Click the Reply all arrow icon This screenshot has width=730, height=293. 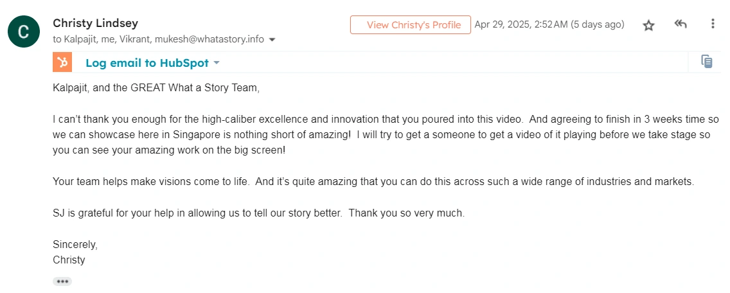coord(681,24)
